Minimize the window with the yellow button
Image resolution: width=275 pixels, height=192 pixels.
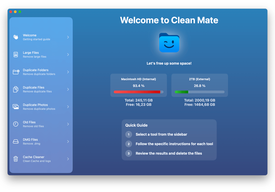pyautogui.click(x=15, y=12)
